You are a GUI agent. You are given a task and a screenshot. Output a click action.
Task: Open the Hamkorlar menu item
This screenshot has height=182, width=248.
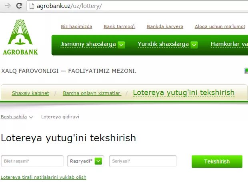point(229,44)
